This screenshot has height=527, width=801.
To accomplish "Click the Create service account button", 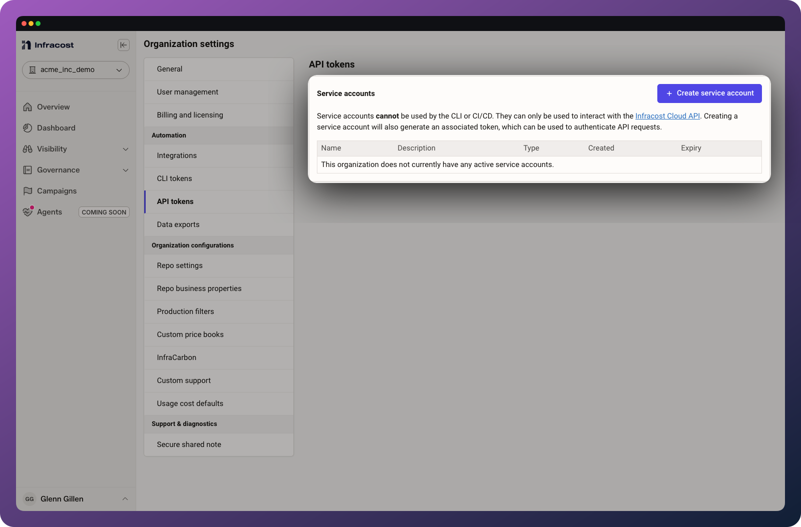I will 709,93.
